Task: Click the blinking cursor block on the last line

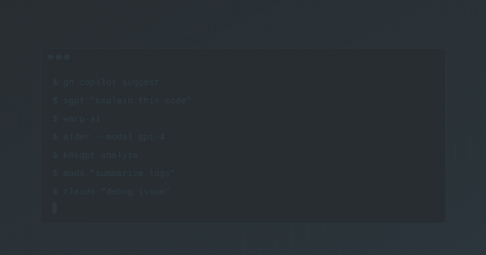Action: (x=55, y=208)
